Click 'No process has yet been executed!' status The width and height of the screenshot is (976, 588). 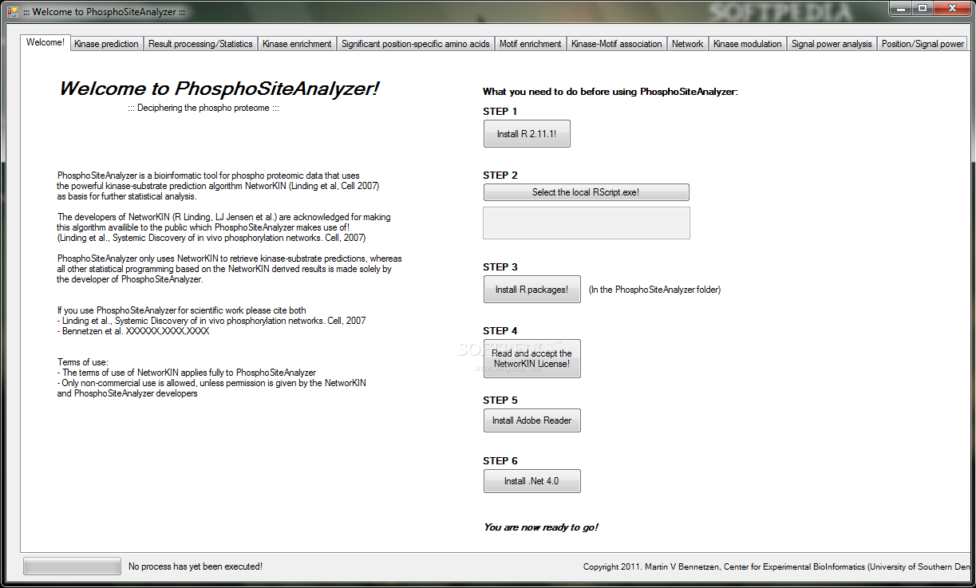click(196, 566)
